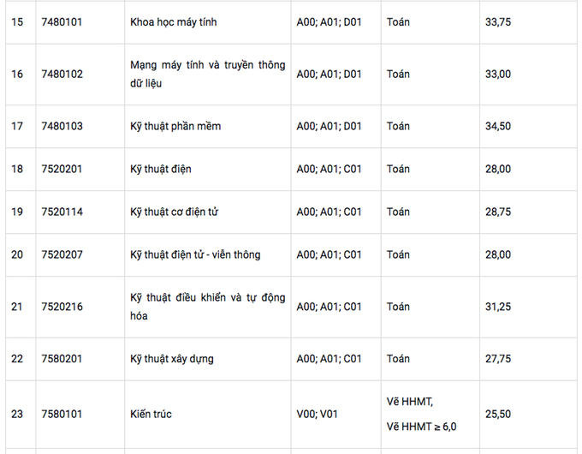Click major code 7520207

click(62, 254)
